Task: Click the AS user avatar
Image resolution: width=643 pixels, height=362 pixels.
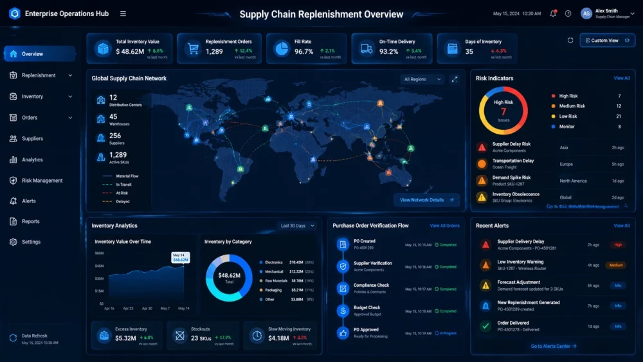Action: click(x=586, y=14)
